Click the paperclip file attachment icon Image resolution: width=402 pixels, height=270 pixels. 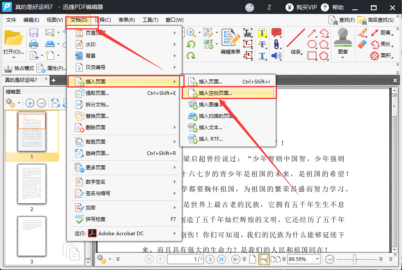pos(276,44)
